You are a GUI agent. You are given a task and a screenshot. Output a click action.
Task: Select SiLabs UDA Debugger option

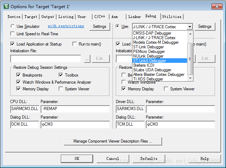click(160, 70)
